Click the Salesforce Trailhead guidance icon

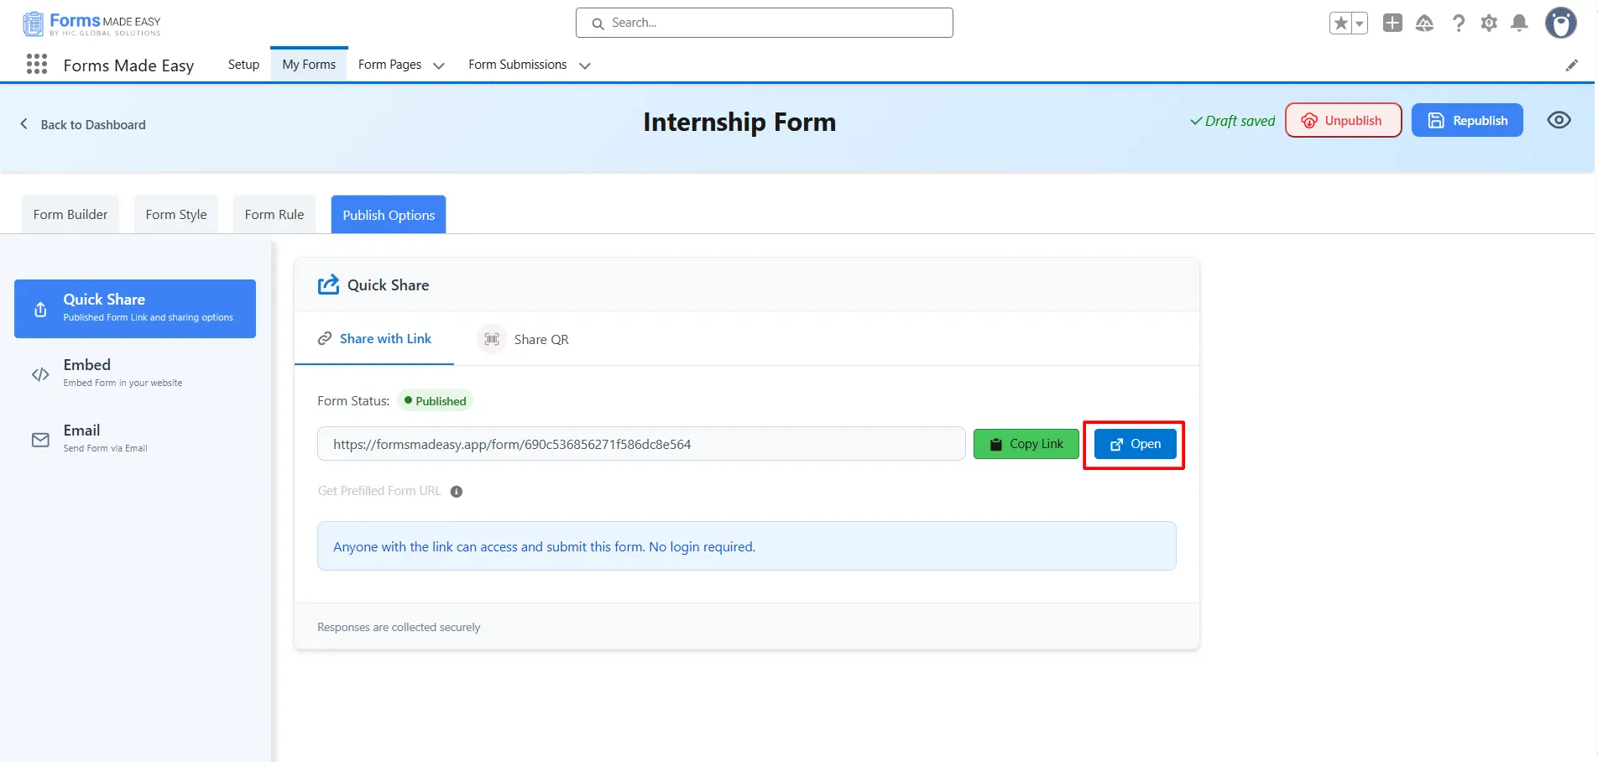[x=1424, y=23]
